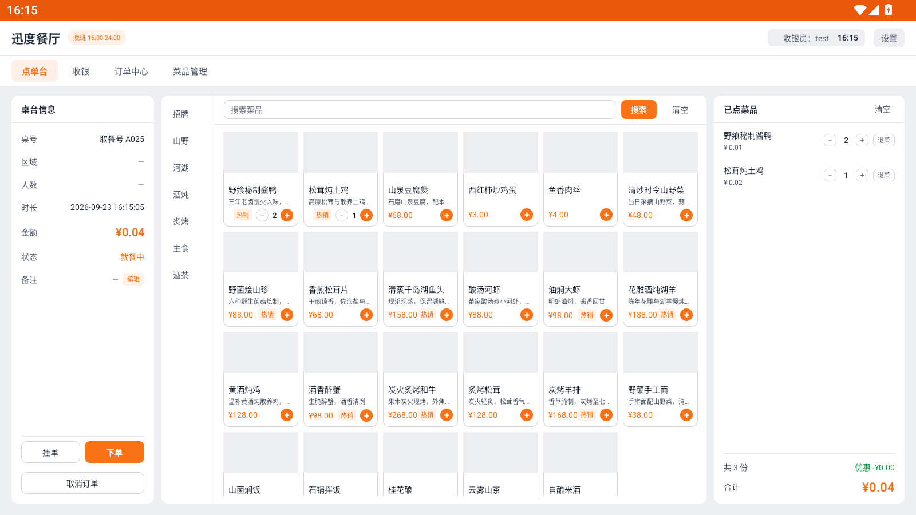
Task: Add 花雕酒炖湖羊 to the order
Action: (686, 315)
